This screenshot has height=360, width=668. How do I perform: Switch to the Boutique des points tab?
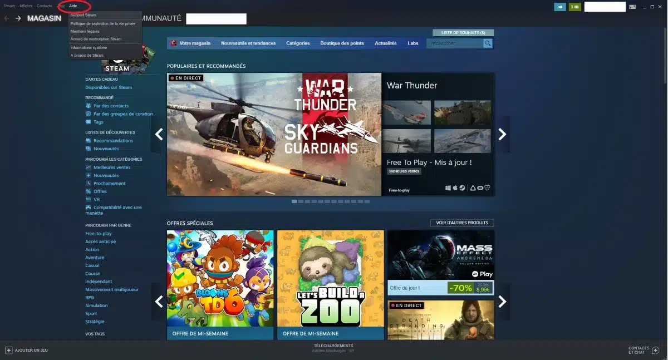coord(341,43)
